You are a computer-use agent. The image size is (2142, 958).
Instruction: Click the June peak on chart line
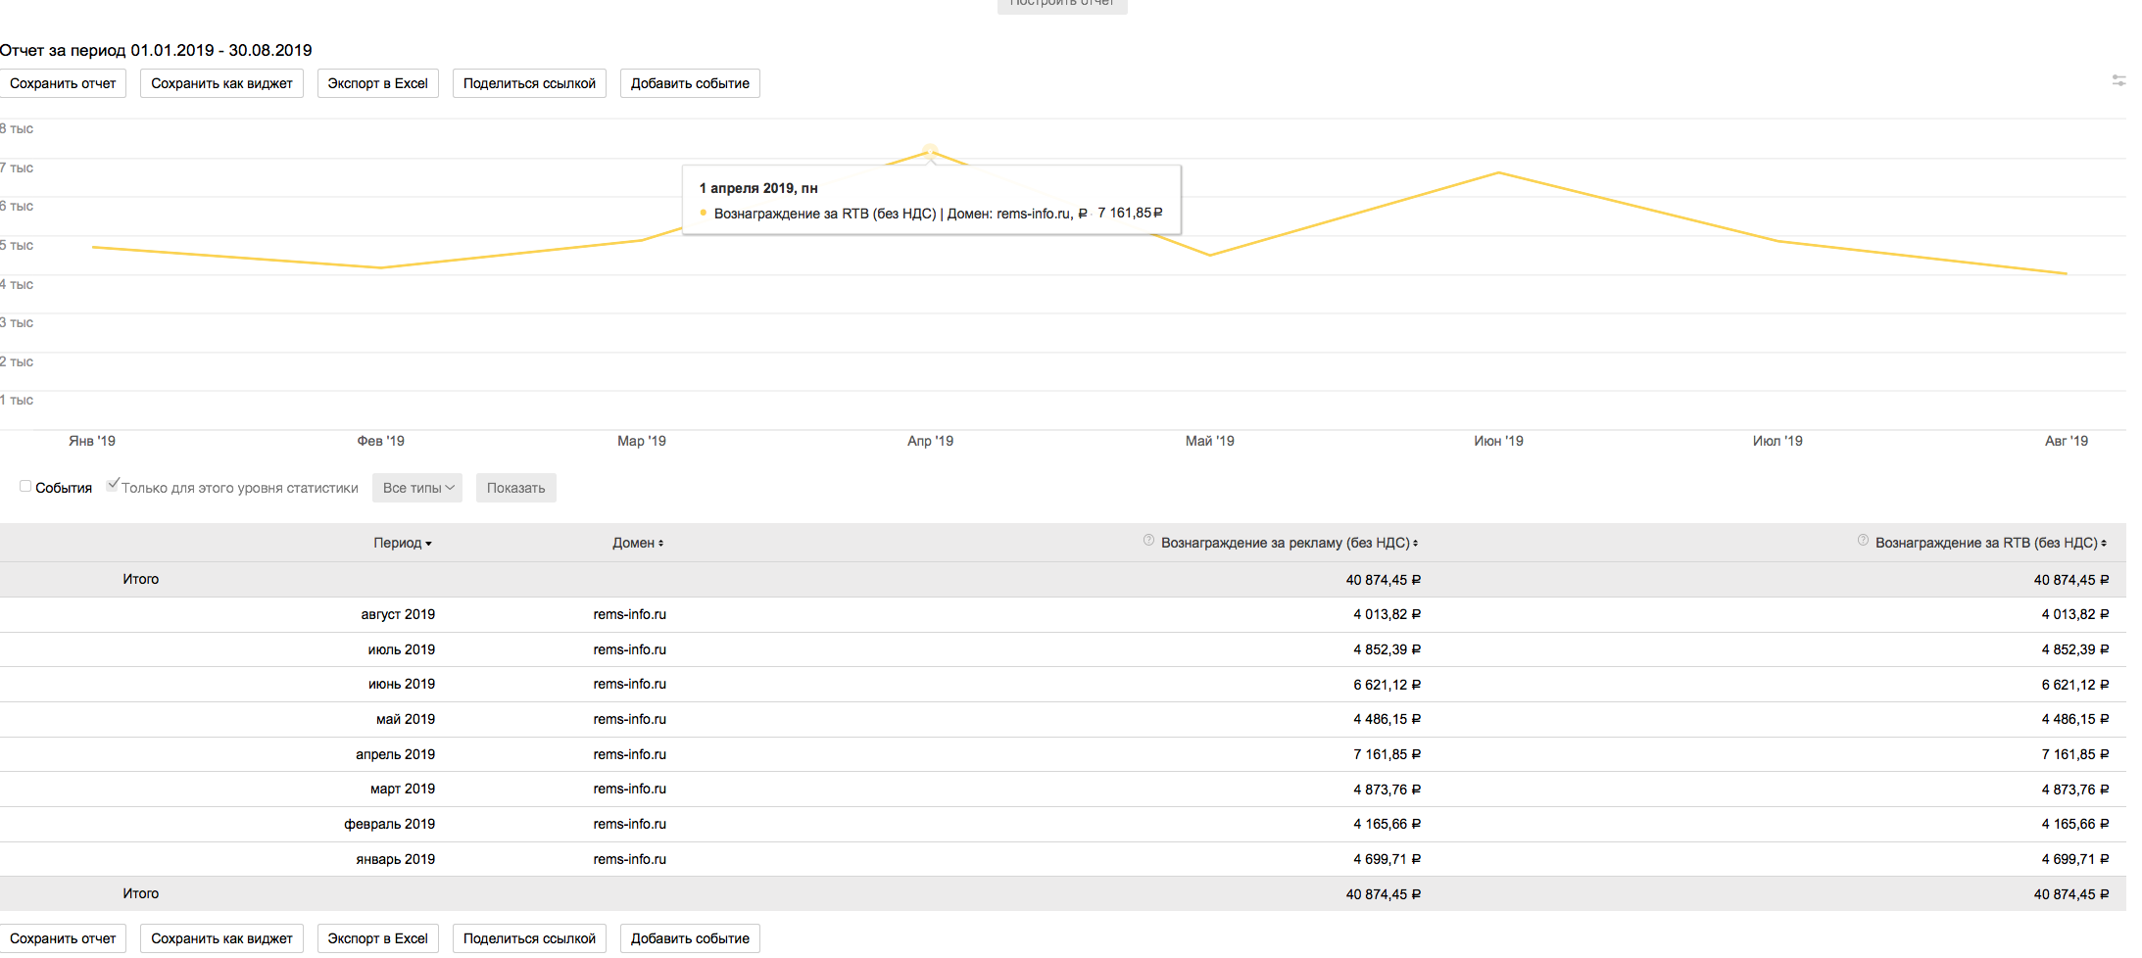coord(1498,173)
